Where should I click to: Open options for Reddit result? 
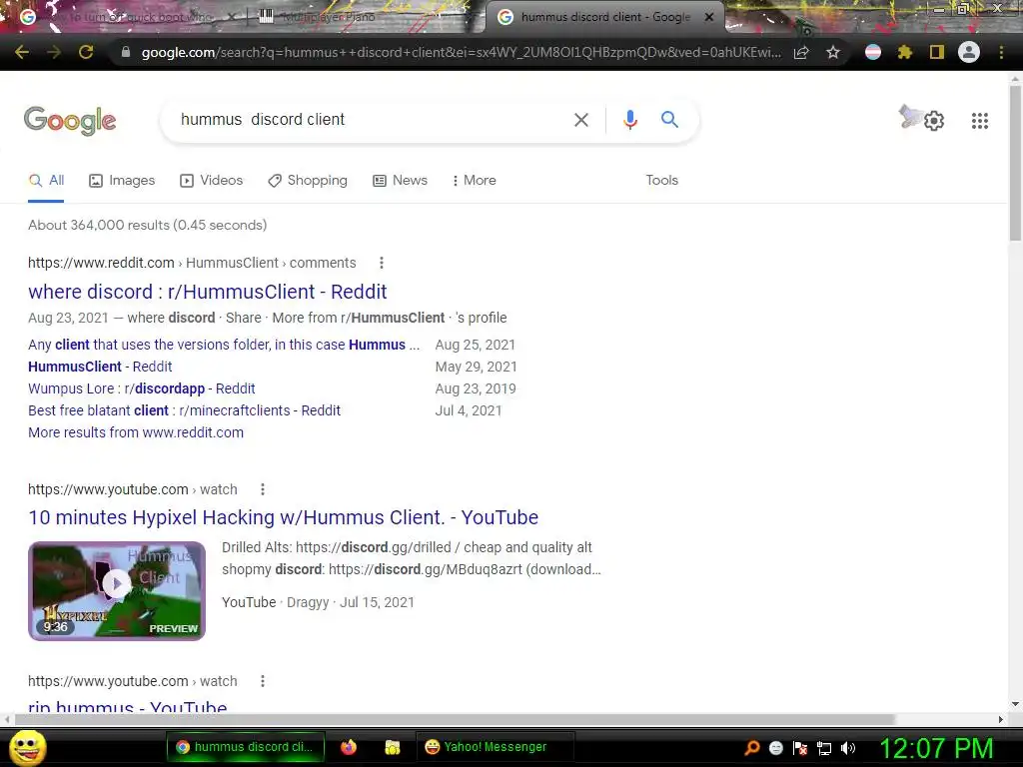(x=382, y=263)
